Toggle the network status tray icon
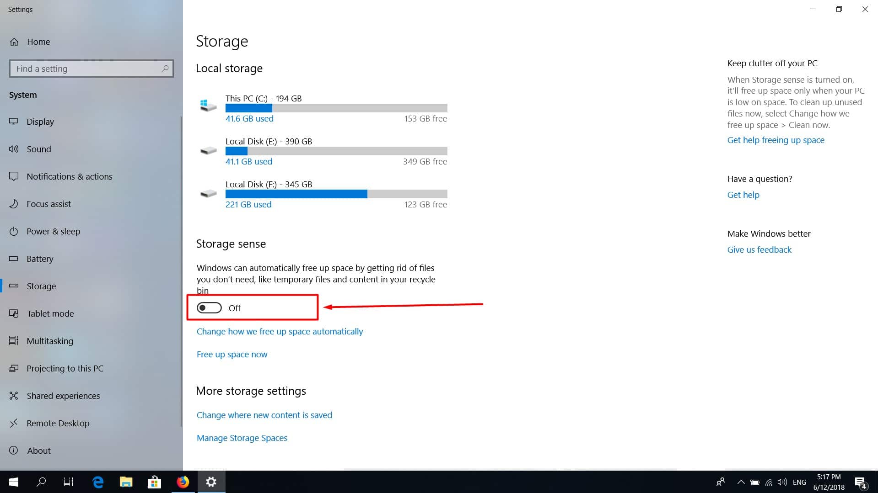 pyautogui.click(x=768, y=482)
